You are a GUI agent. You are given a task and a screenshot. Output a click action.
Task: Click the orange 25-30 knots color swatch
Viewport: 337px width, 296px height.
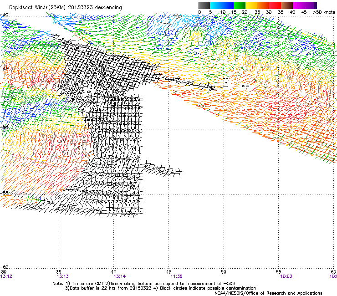(263, 5)
